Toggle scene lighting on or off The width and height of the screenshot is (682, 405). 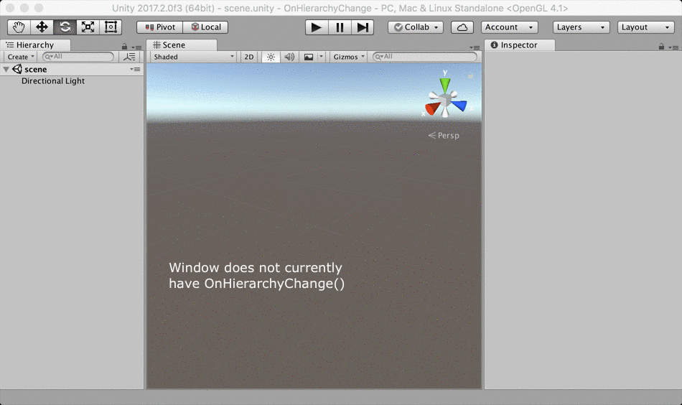tap(271, 57)
